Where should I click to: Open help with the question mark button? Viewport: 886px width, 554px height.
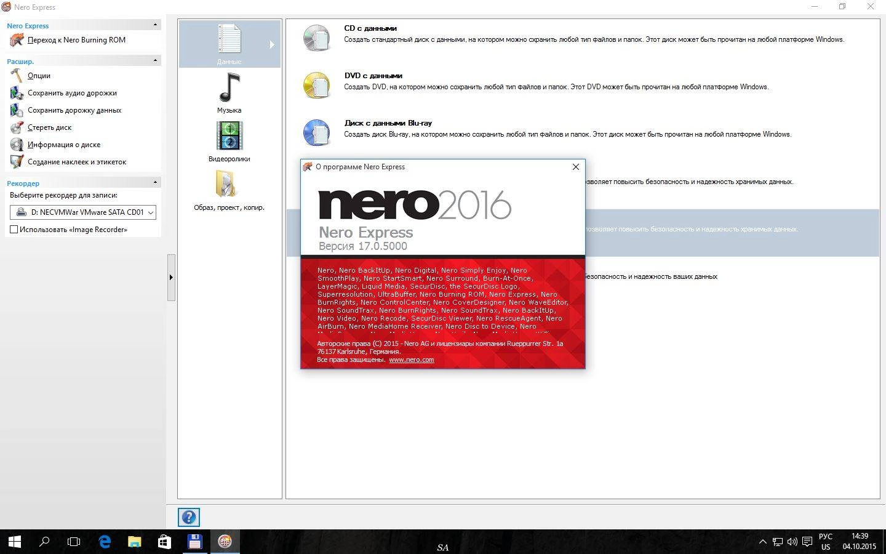pos(189,517)
